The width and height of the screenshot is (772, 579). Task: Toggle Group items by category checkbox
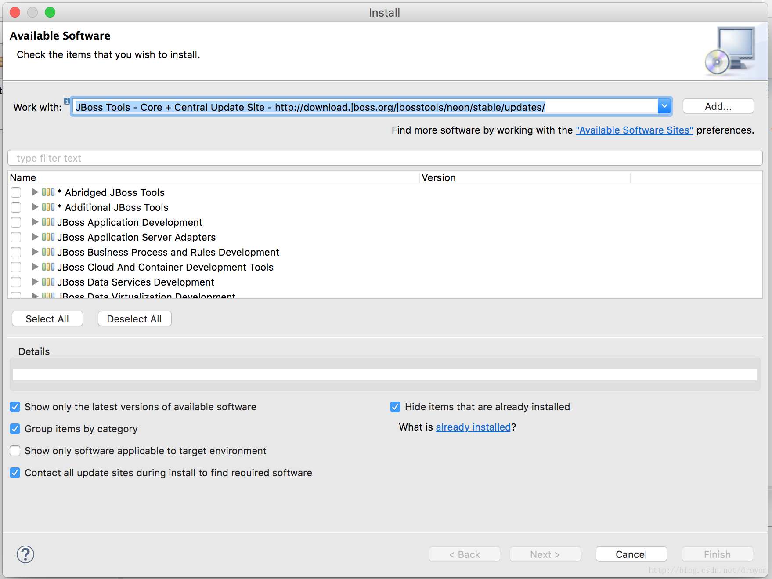[15, 429]
